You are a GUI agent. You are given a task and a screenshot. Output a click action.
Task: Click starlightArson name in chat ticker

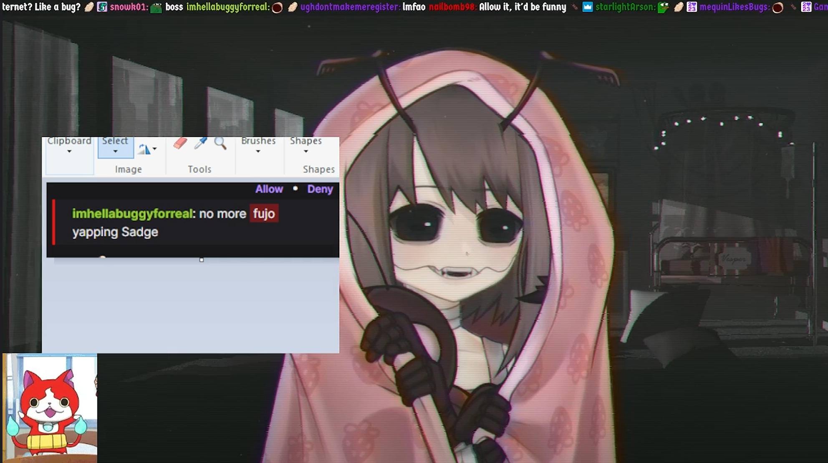[625, 7]
